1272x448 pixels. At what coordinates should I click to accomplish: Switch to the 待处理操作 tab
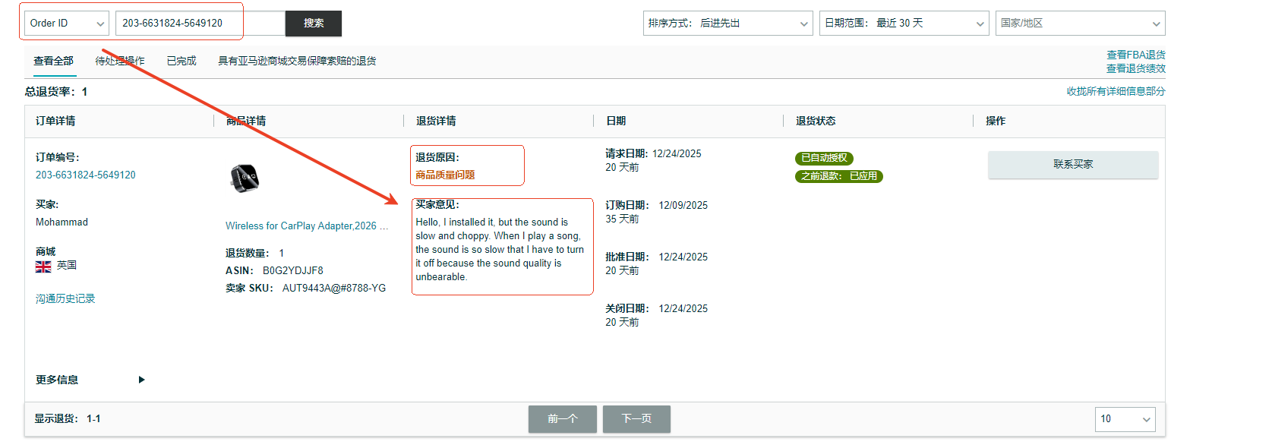click(x=119, y=61)
